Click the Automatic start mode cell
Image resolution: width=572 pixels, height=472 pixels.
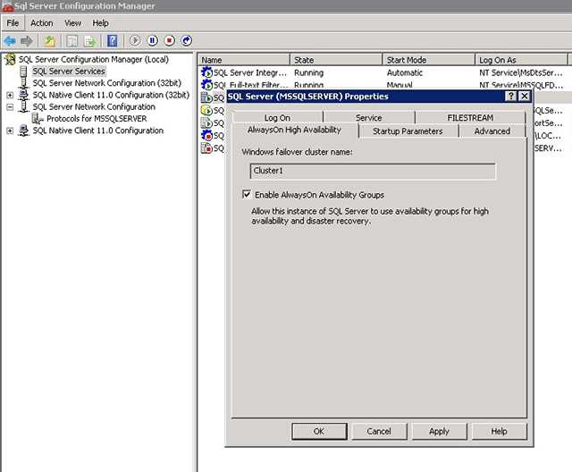pos(405,72)
